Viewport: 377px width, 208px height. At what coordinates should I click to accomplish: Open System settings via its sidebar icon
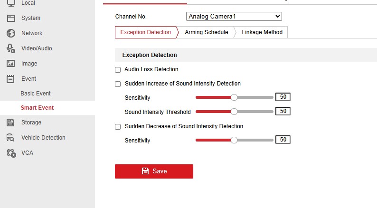click(x=10, y=18)
